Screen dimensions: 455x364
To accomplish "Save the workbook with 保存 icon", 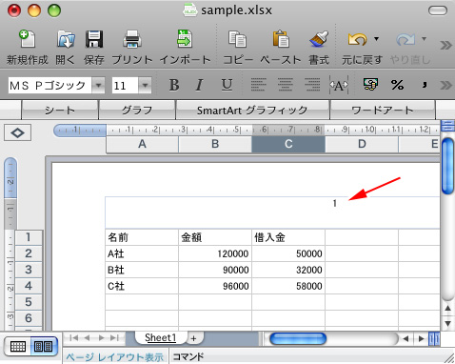I will point(94,39).
